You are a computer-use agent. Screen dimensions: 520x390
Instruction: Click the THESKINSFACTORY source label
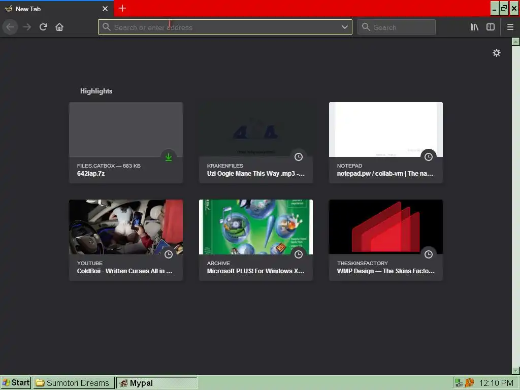coord(363,264)
